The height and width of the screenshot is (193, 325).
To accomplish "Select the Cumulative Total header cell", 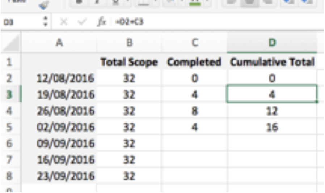I will [272, 62].
